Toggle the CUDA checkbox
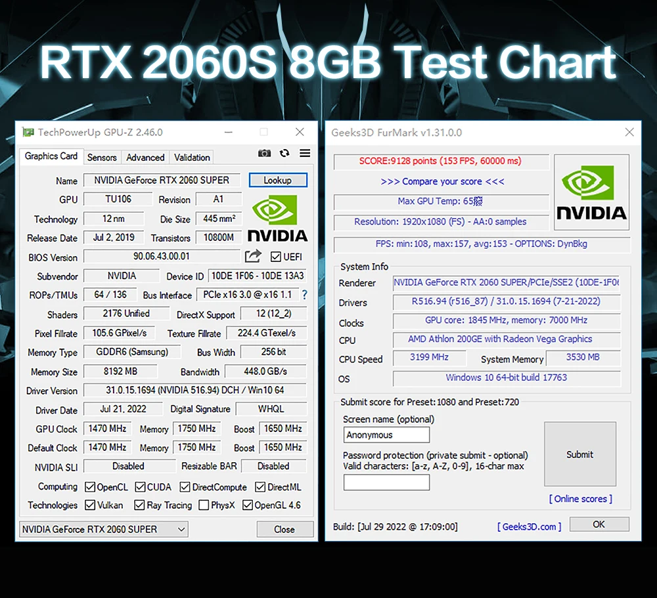 pos(140,486)
